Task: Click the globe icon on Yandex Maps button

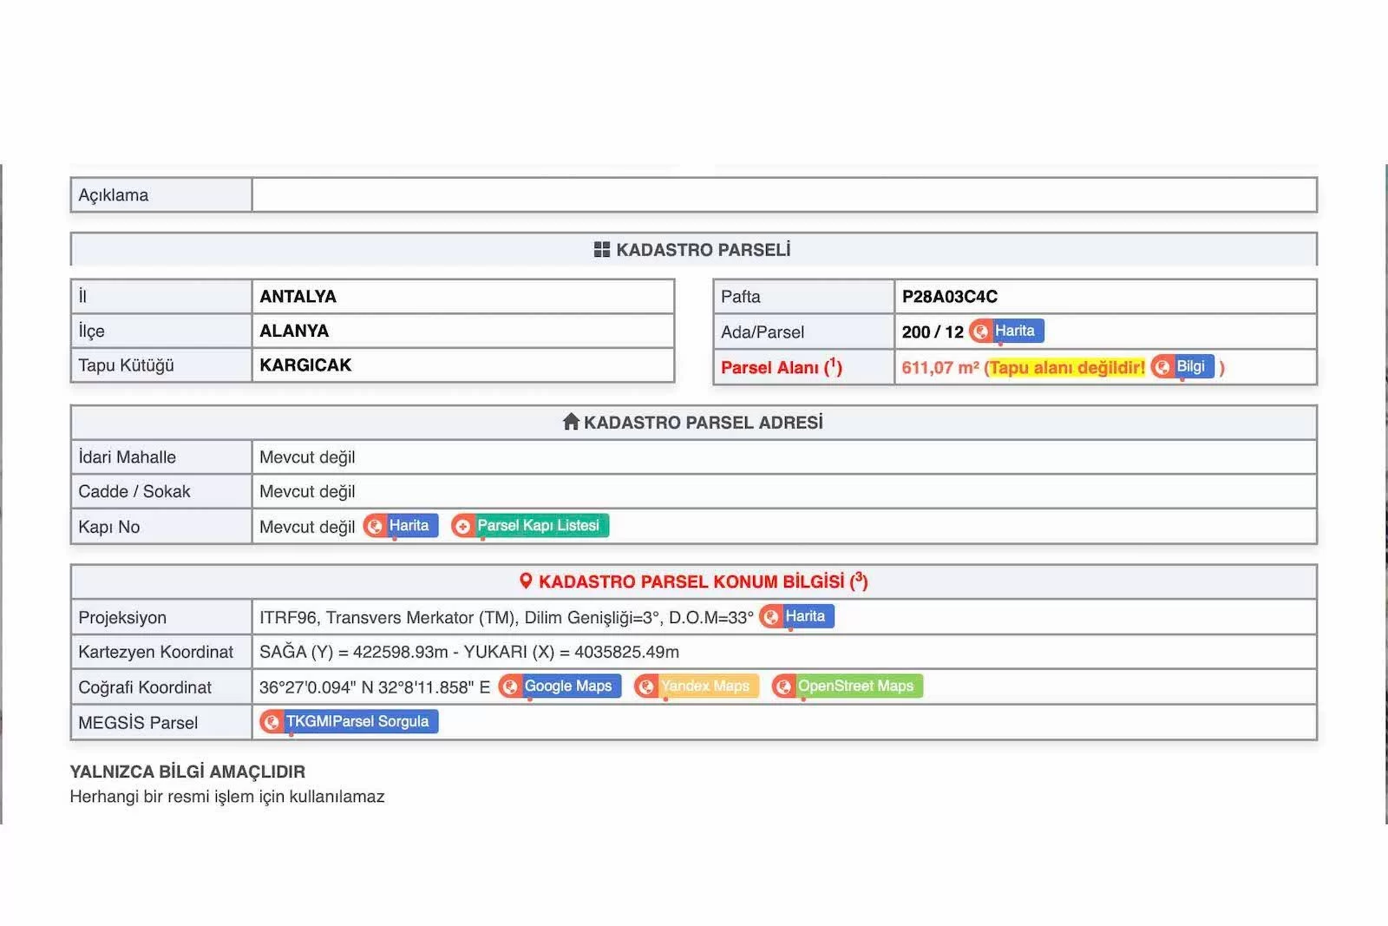Action: 646,686
